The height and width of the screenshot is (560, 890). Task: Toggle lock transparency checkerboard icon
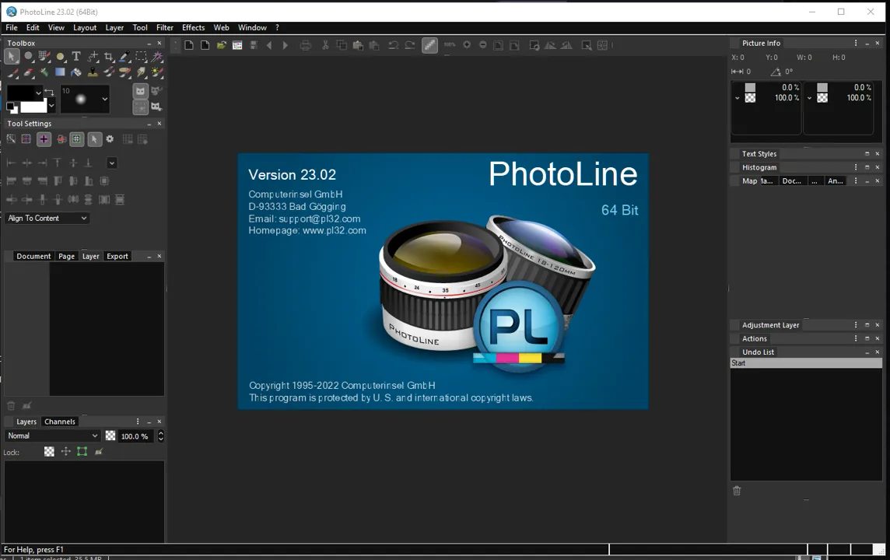[49, 452]
